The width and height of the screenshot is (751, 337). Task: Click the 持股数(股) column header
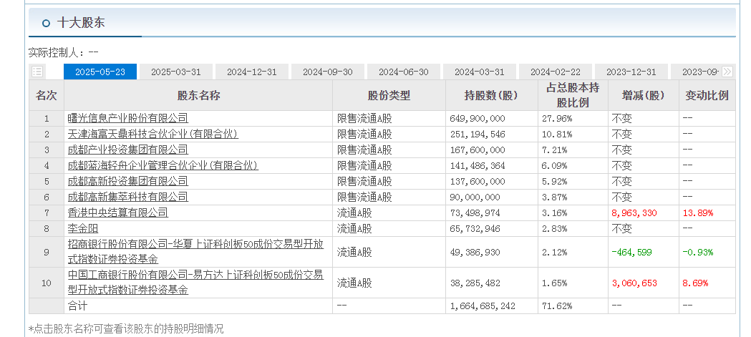[491, 95]
